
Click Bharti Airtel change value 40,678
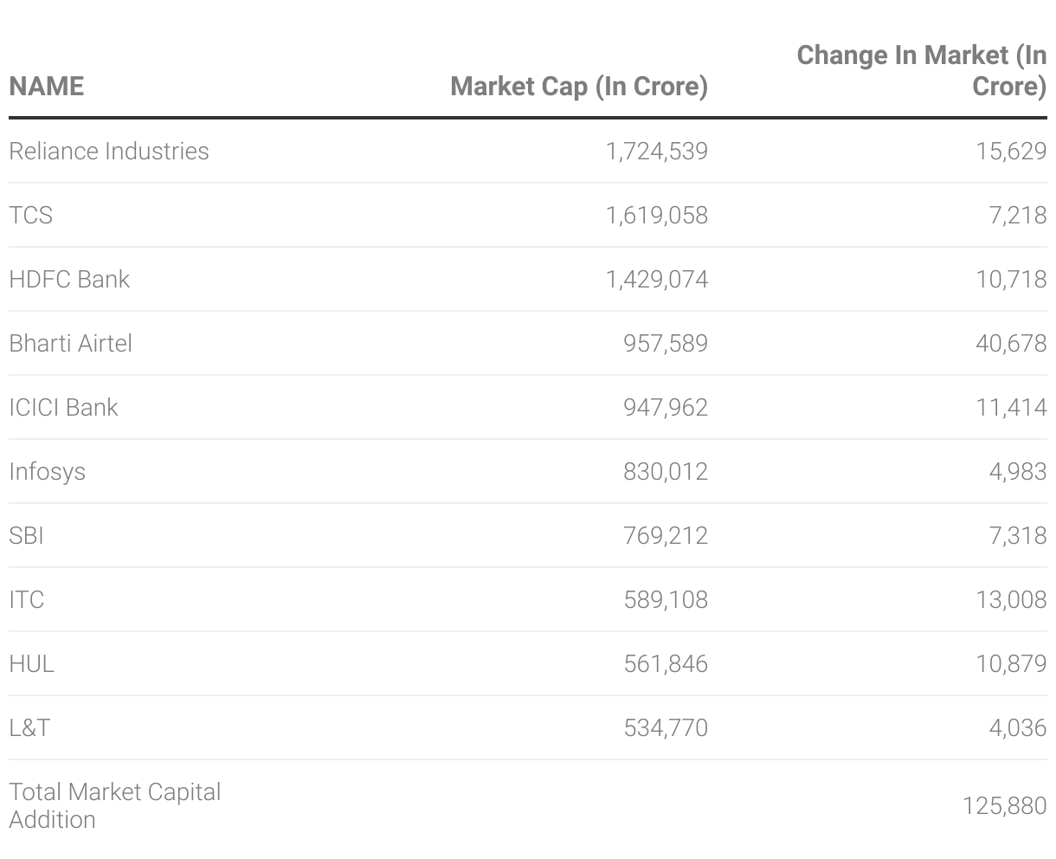point(1010,344)
